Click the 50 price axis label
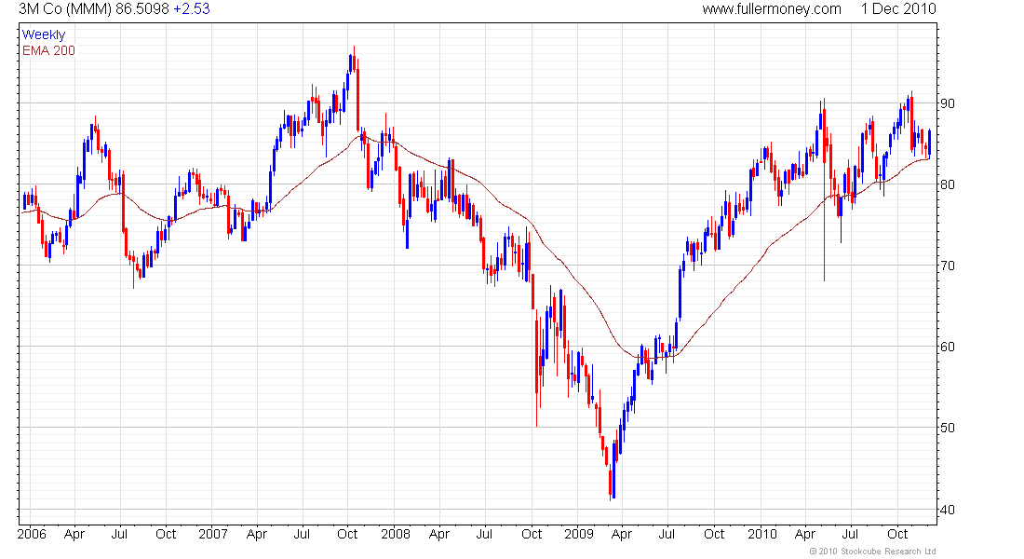Screen dimensions: 1024x559 tap(948, 428)
